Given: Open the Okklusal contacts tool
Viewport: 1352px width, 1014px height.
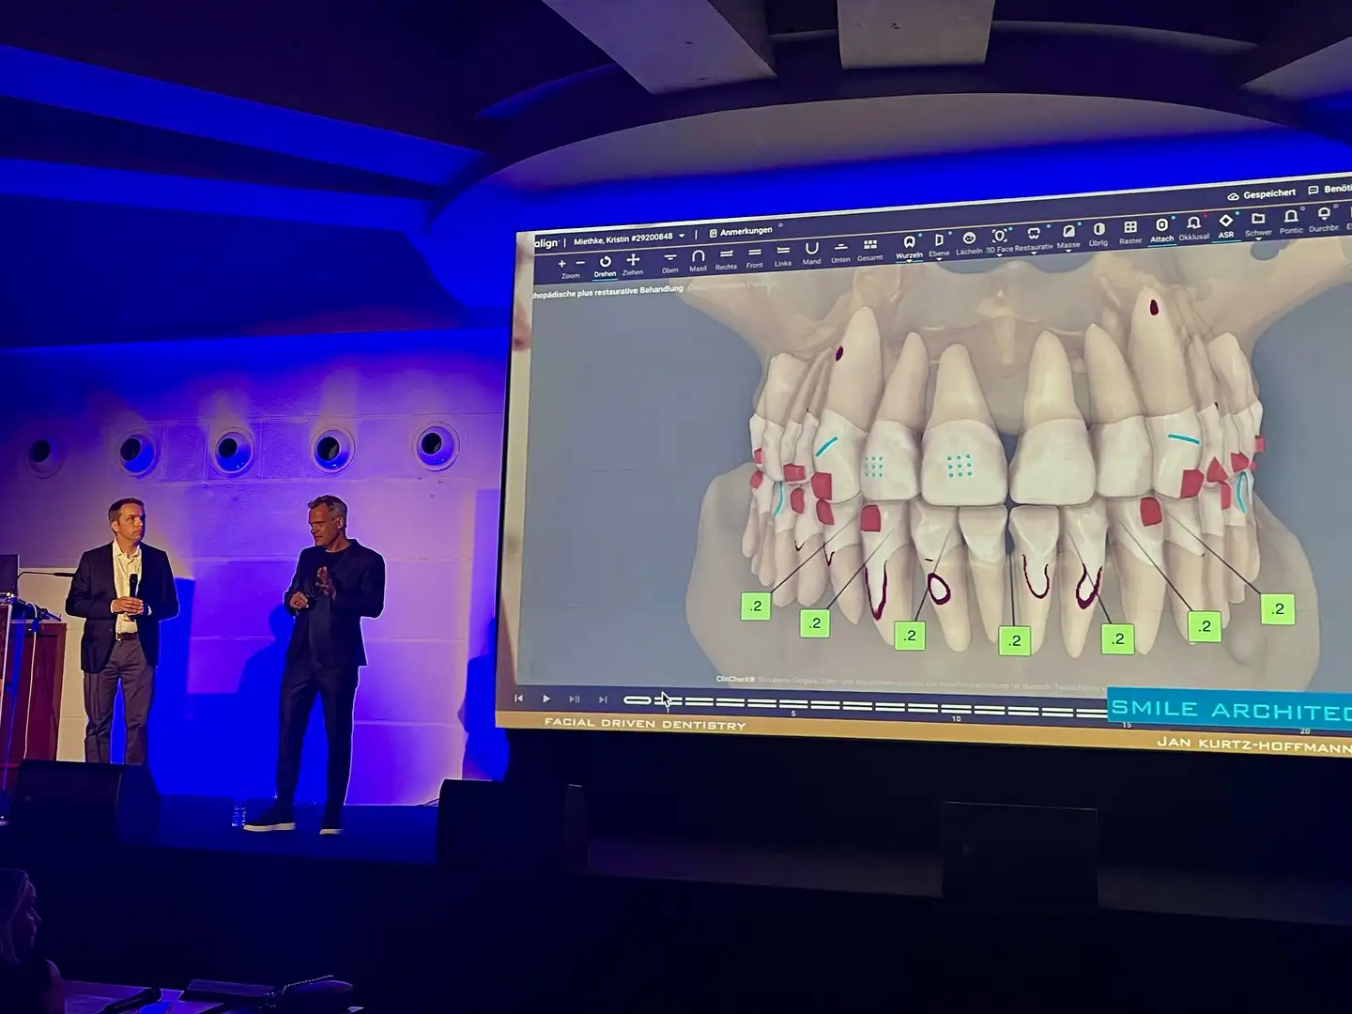Looking at the screenshot, I should click(x=1193, y=226).
